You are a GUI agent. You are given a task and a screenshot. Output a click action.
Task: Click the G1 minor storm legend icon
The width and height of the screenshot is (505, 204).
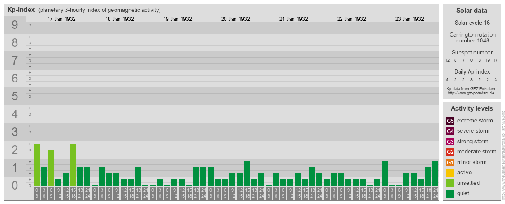[x=450, y=162]
